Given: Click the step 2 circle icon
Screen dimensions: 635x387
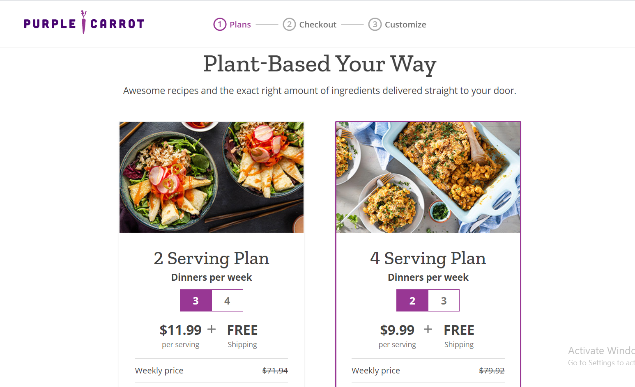Looking at the screenshot, I should coord(289,25).
